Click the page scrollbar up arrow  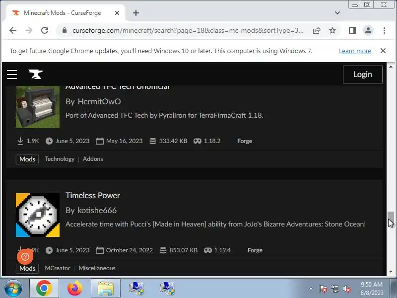(x=391, y=67)
